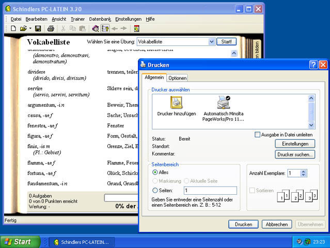330x248 pixels.
Task: Open the Datei menu
Action: point(16,19)
